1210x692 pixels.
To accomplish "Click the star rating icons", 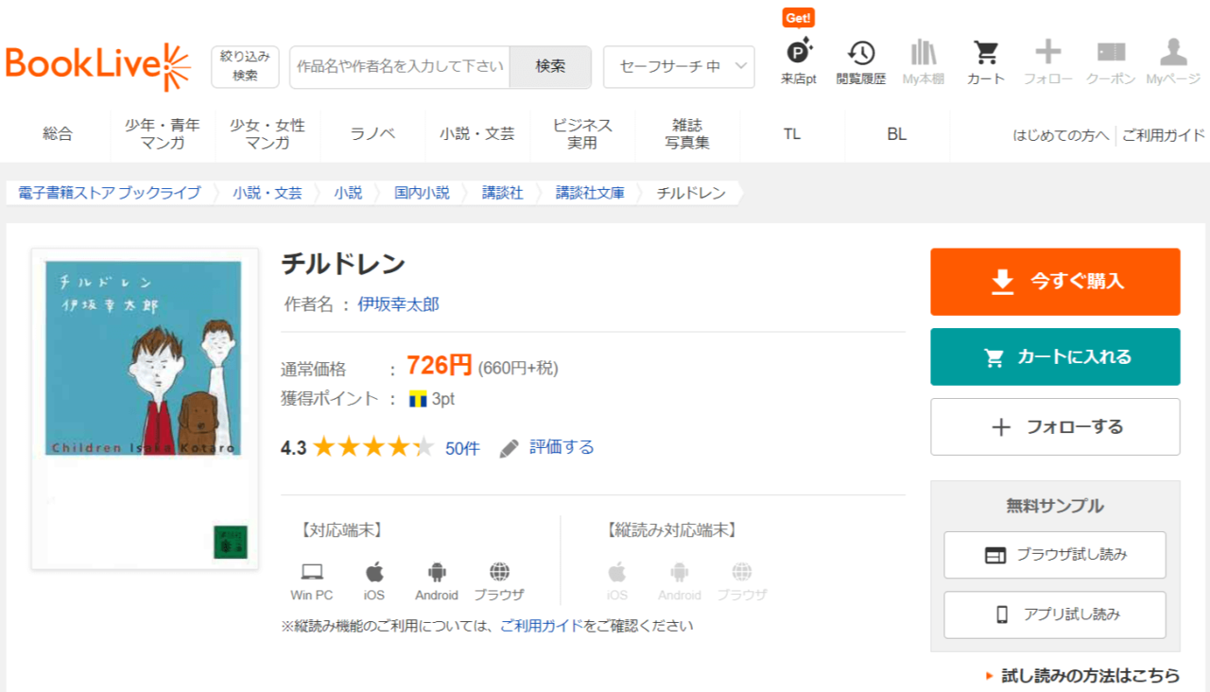I will [373, 447].
